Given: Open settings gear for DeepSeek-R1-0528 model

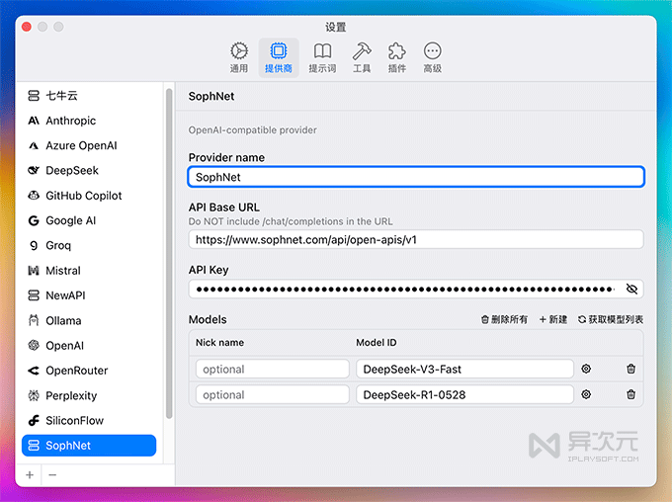Looking at the screenshot, I should (x=586, y=394).
